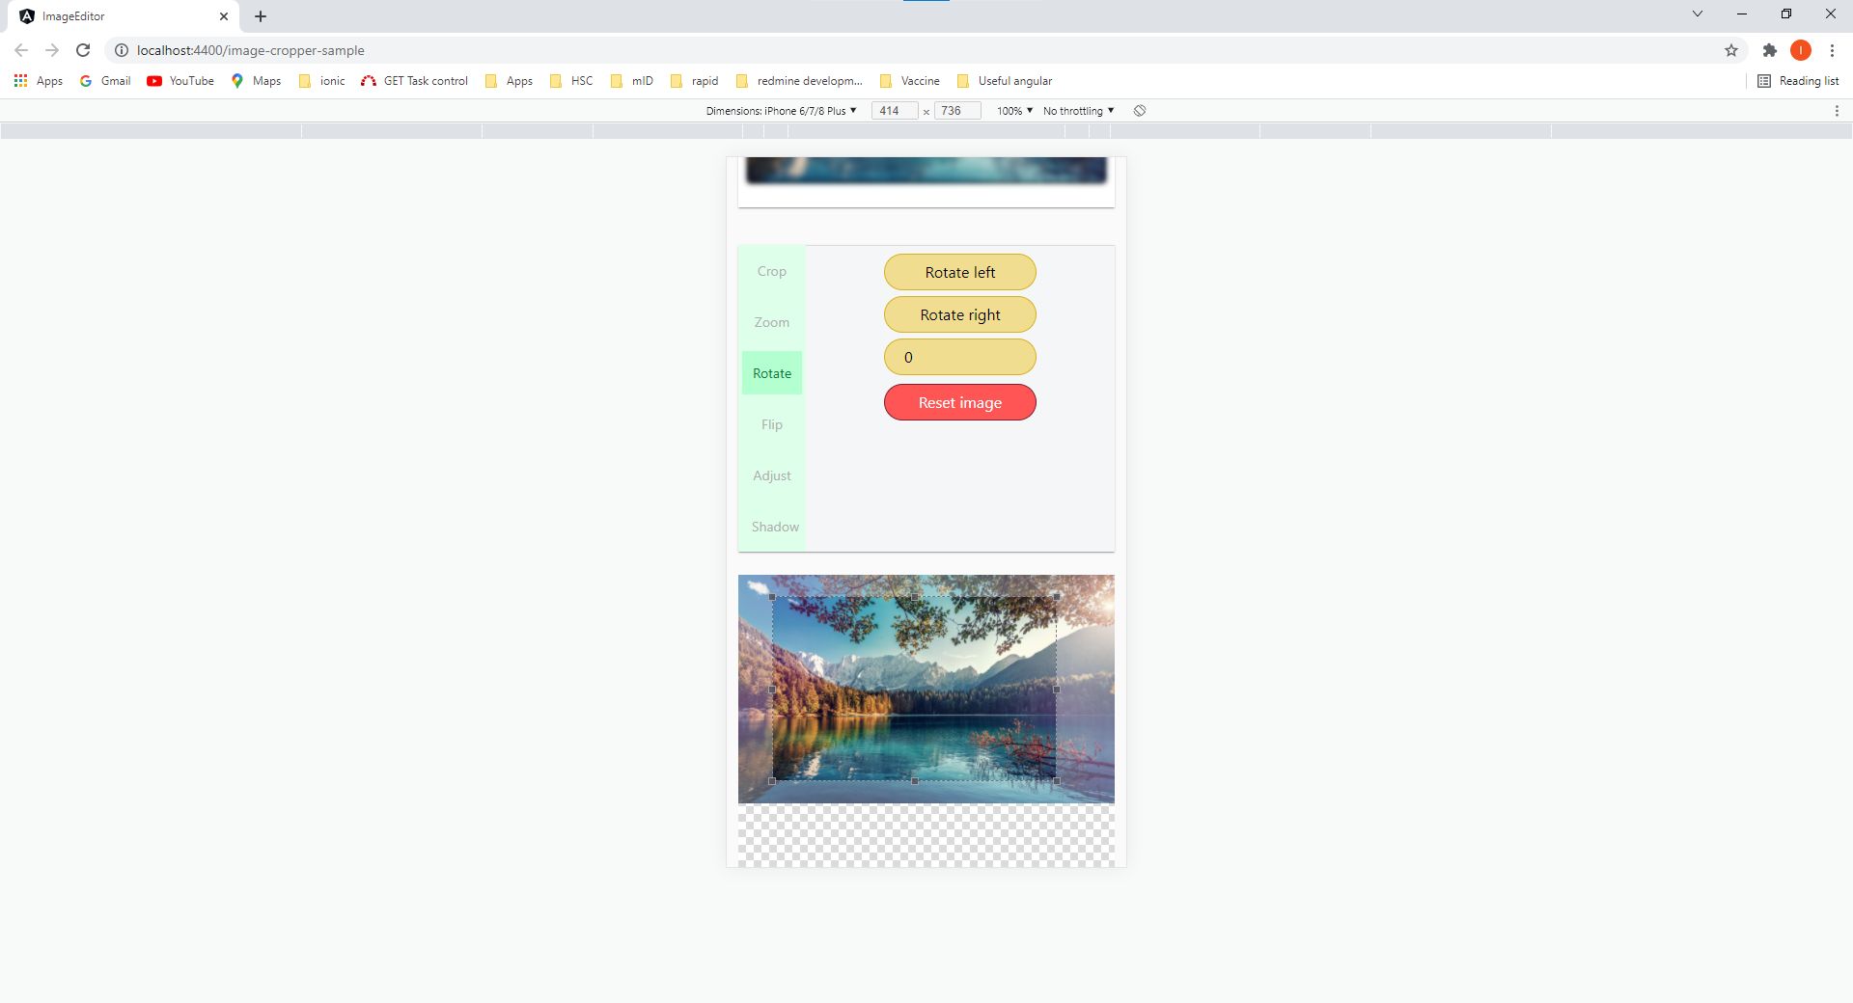Viewport: 1853px width, 1003px height.
Task: Open the Chrome profile avatar
Action: pos(1801,50)
